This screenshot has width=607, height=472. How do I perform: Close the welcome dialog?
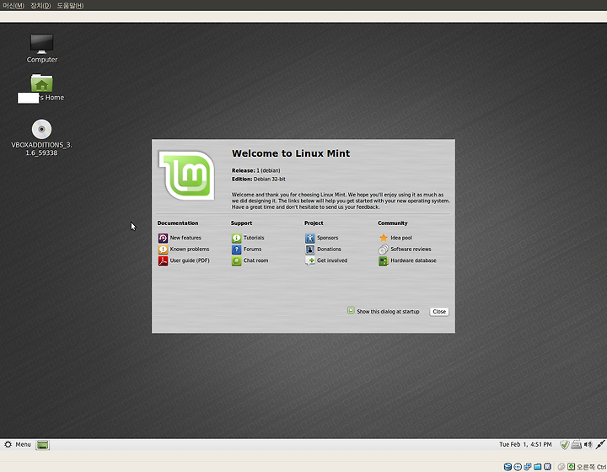[x=439, y=312]
